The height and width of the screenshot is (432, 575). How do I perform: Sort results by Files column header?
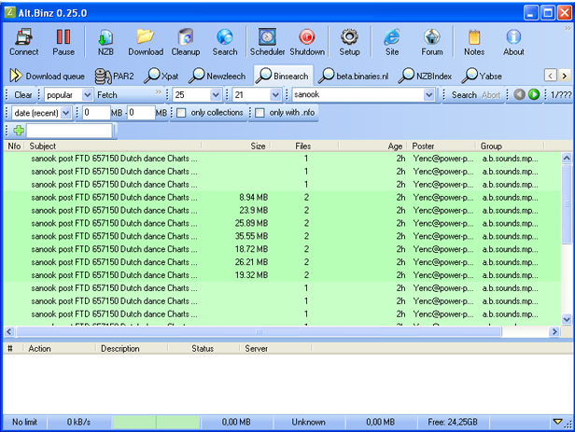pyautogui.click(x=304, y=146)
